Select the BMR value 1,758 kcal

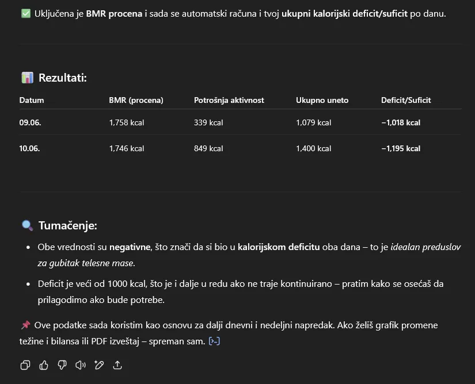(x=127, y=123)
